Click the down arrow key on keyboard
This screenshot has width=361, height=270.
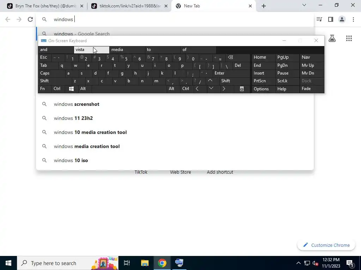point(211,89)
